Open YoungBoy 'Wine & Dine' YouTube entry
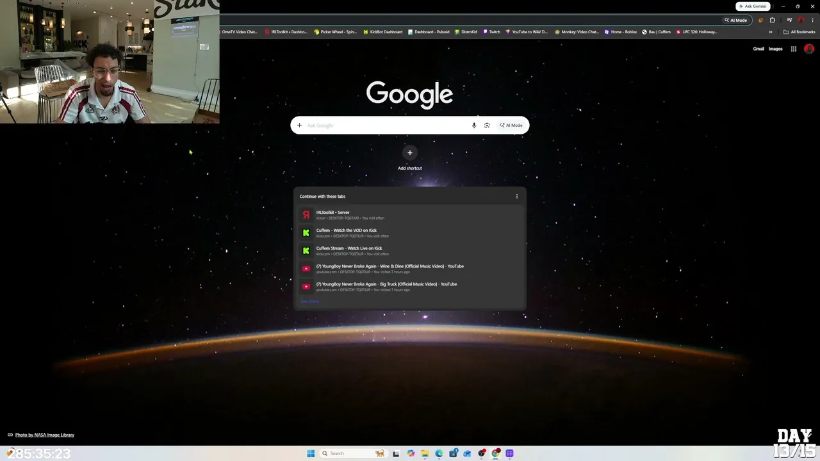 (410, 268)
